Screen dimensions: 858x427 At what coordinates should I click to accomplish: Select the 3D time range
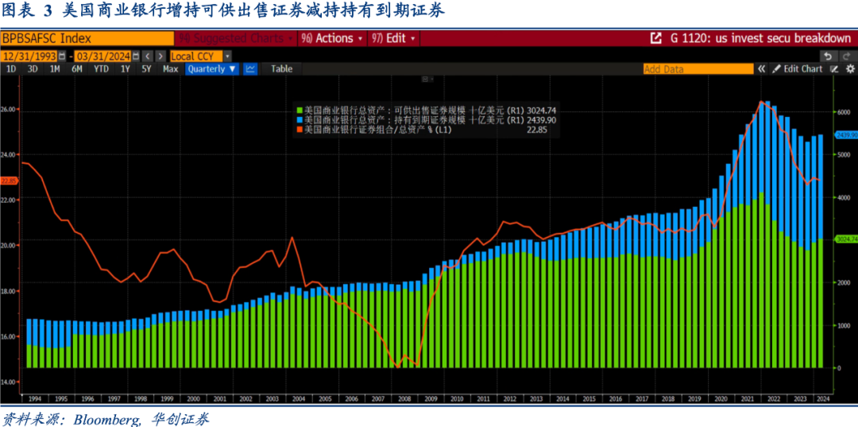pos(33,69)
